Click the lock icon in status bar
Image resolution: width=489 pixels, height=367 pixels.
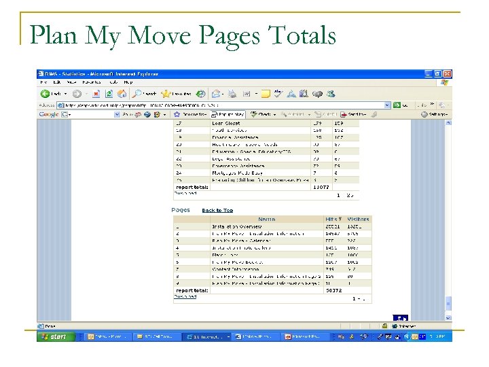384,326
